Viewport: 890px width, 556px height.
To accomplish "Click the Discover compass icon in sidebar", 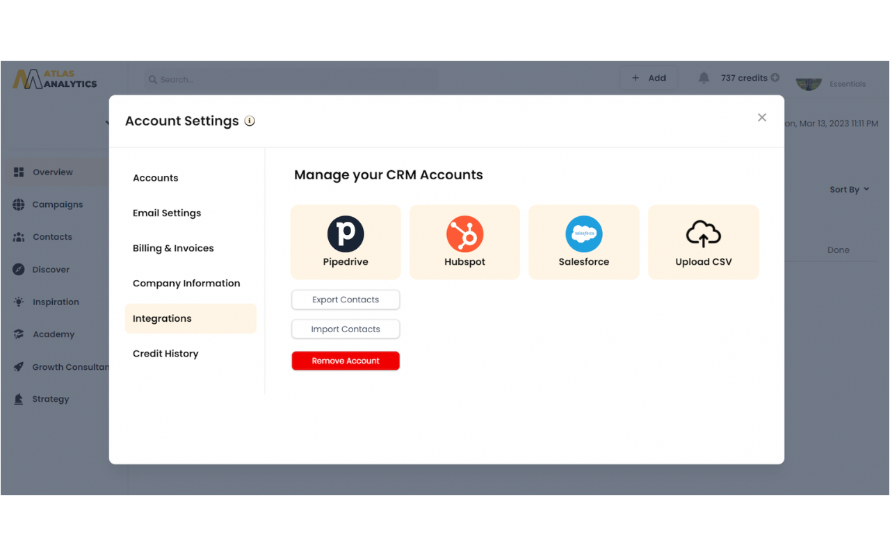I will click(19, 269).
